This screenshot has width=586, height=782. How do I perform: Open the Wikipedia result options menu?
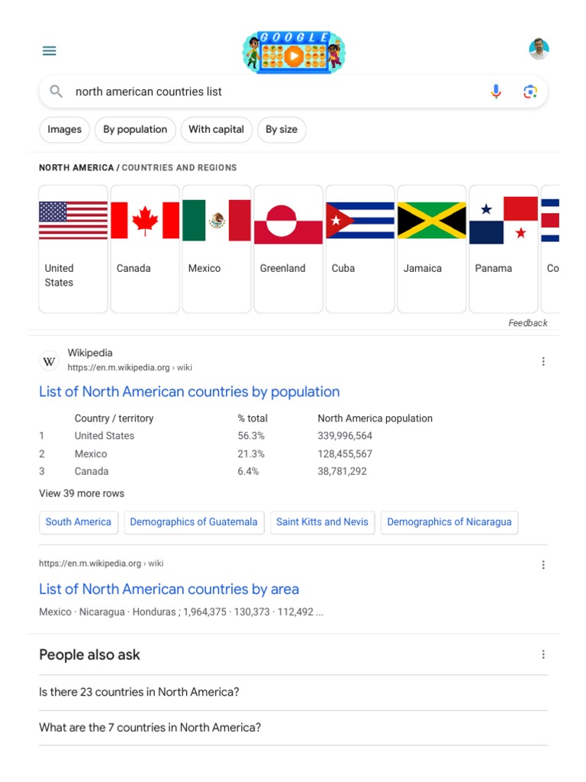point(543,361)
